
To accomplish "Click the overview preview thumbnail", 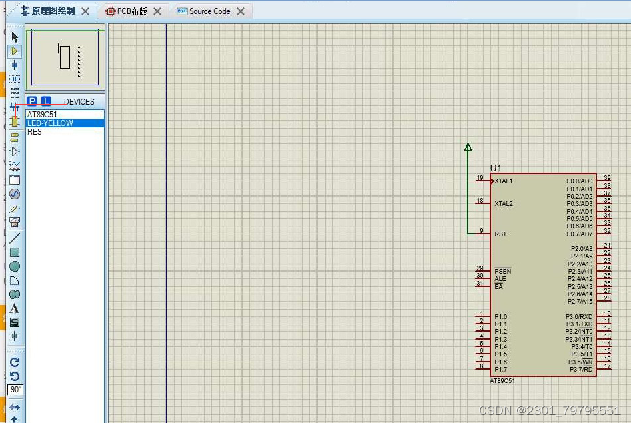I will pos(65,57).
